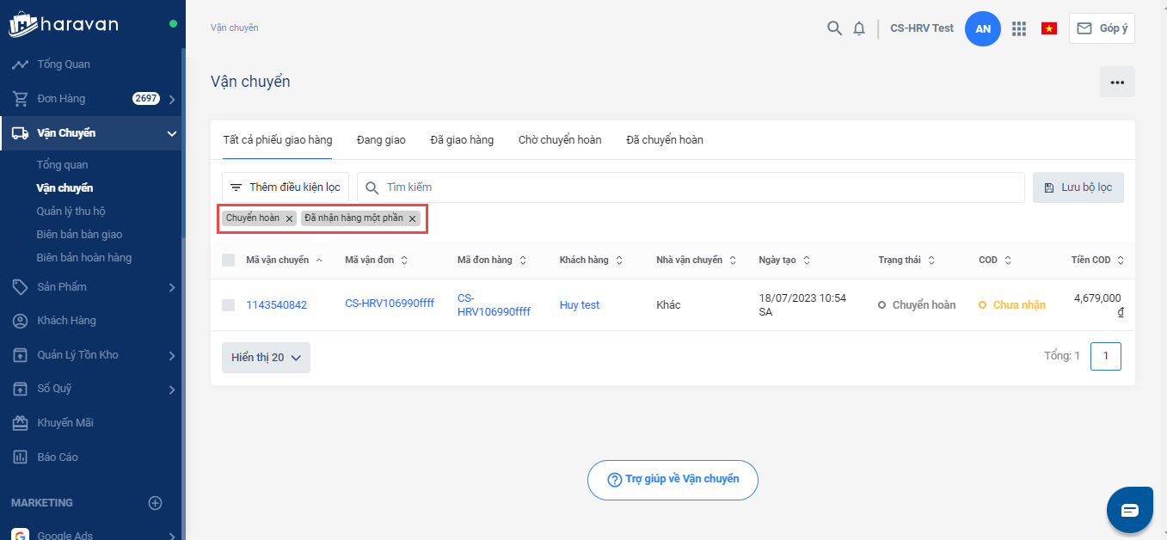The height and width of the screenshot is (540, 1167).
Task: Remove the Đã nhận hàng một phần filter
Action: [412, 218]
